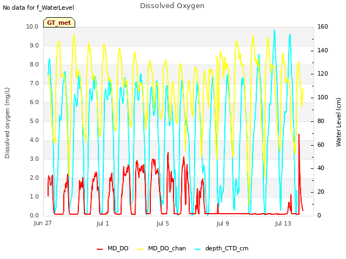
Task: Click the red MD_DO legend swatch
Action: coord(99,249)
